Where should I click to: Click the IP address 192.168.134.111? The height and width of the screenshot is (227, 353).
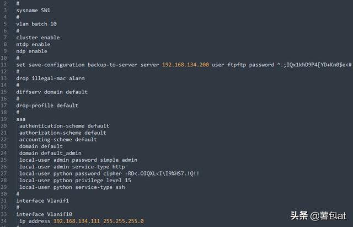pyautogui.click(x=77, y=221)
